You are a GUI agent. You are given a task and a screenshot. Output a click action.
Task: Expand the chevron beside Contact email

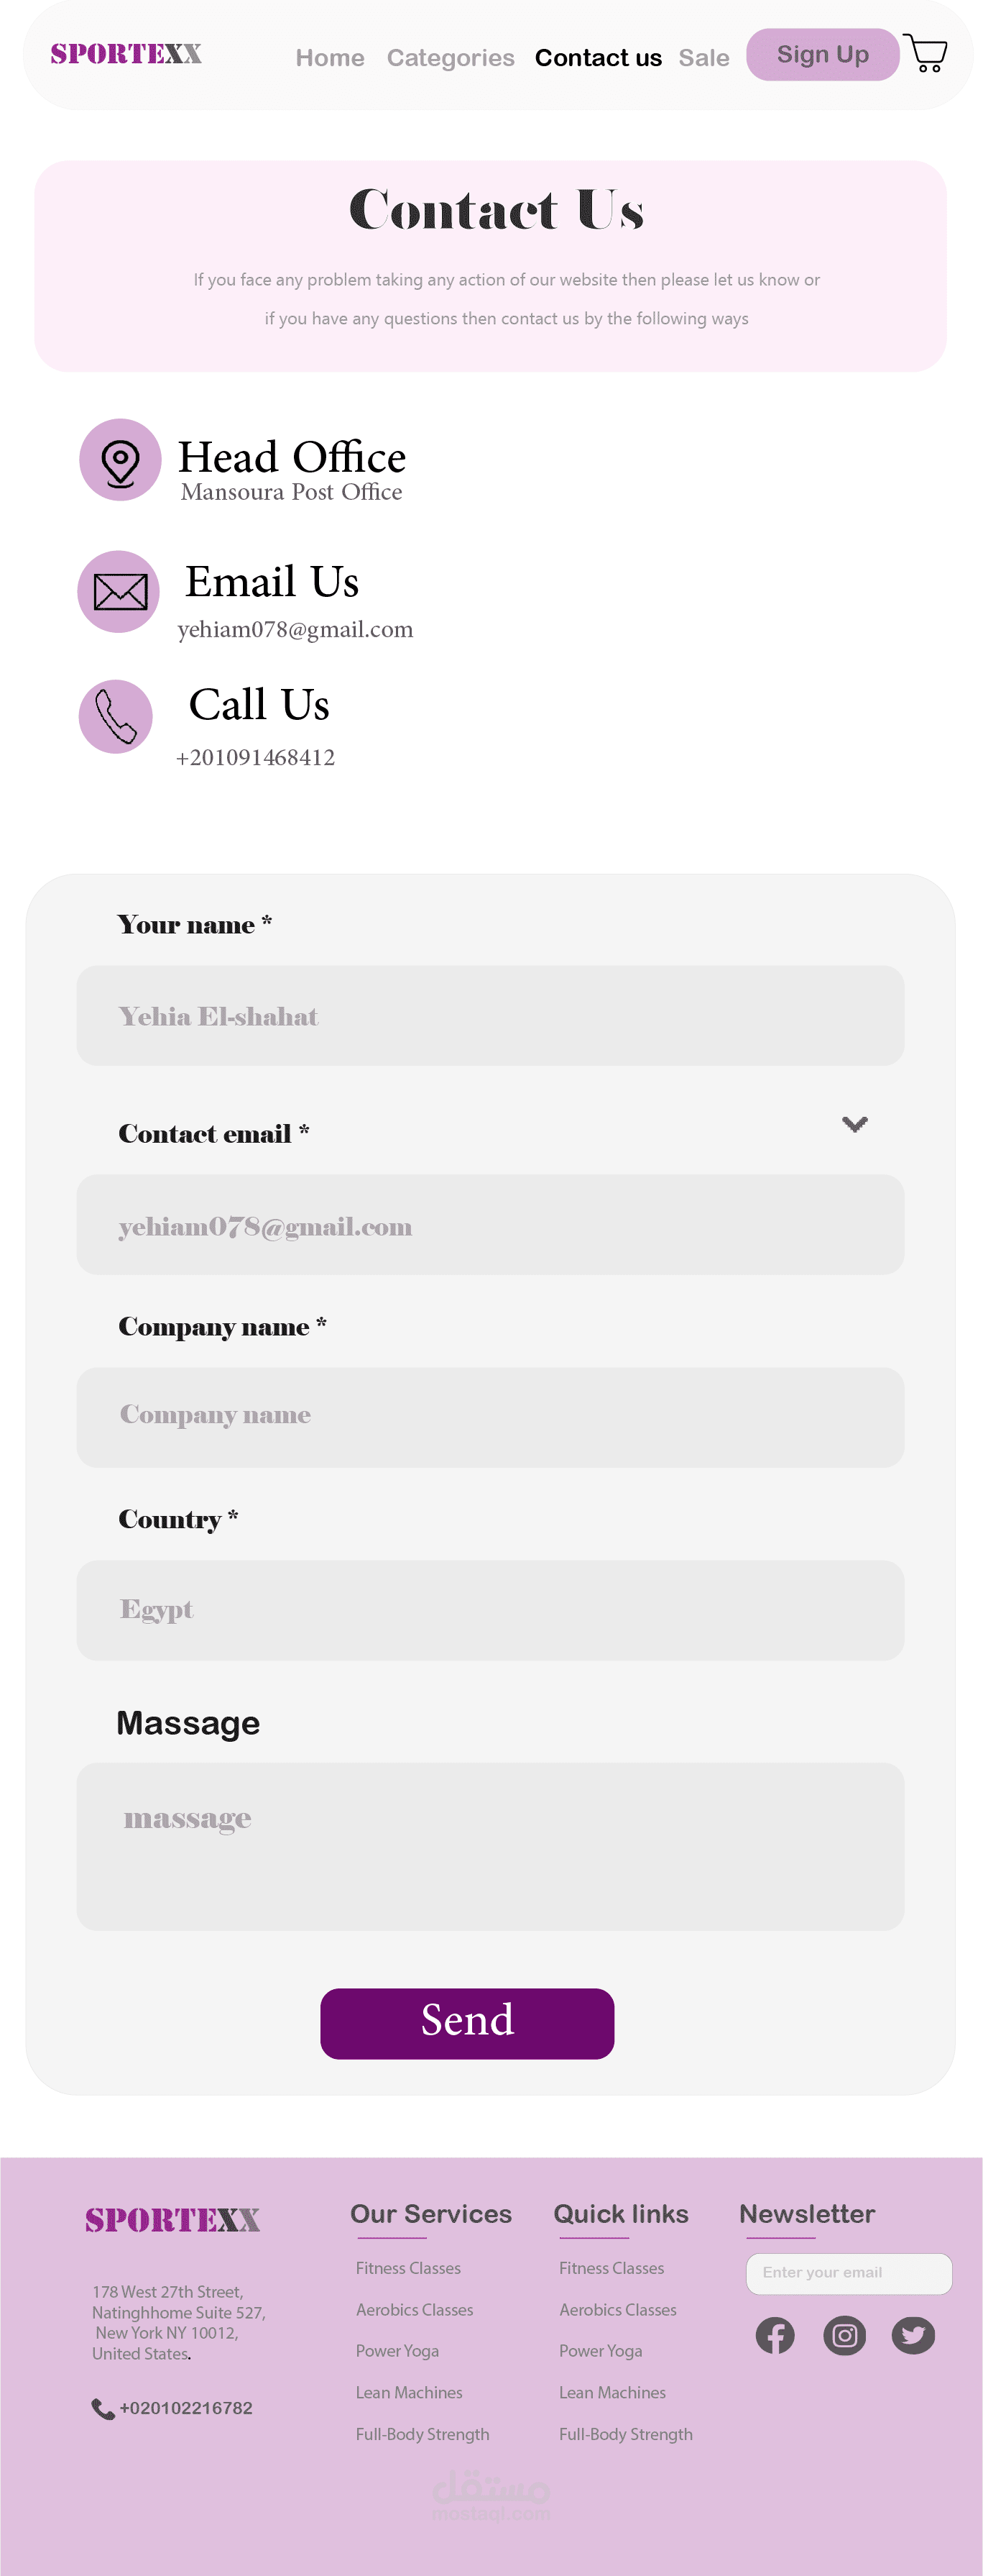(x=854, y=1124)
